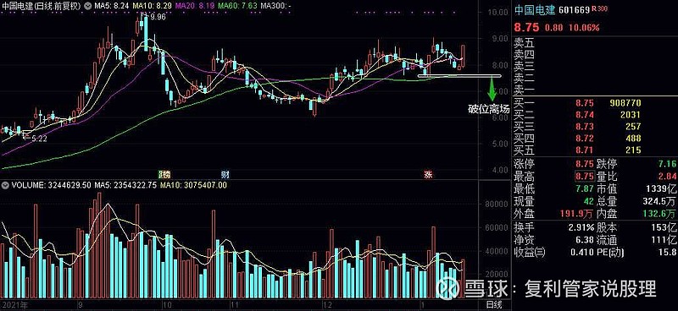Click the stock name 中国电建 in quote panel
678x311 pixels.
pos(534,10)
